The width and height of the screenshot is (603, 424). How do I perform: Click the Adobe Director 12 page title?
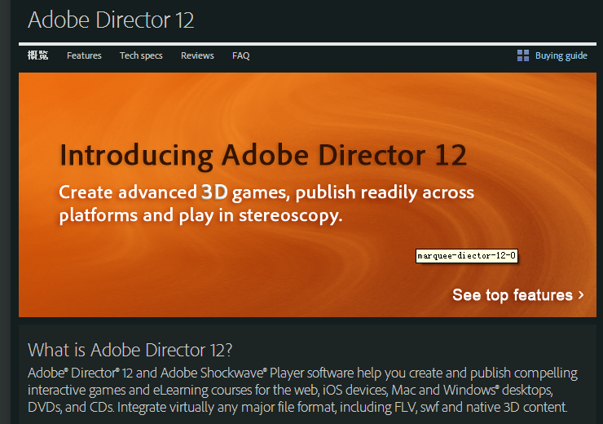(x=111, y=20)
